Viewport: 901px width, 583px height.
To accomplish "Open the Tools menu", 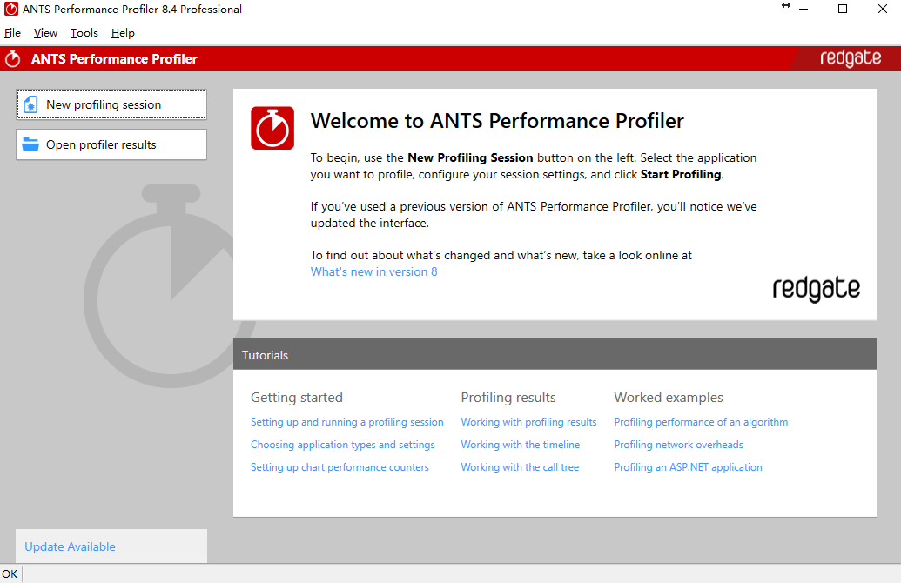I will point(84,33).
